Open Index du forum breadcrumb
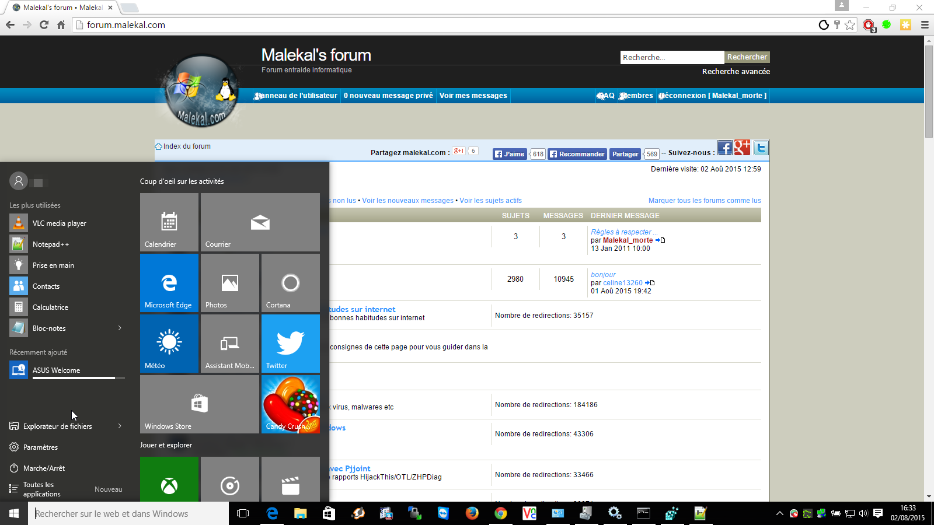This screenshot has width=934, height=525. click(187, 146)
